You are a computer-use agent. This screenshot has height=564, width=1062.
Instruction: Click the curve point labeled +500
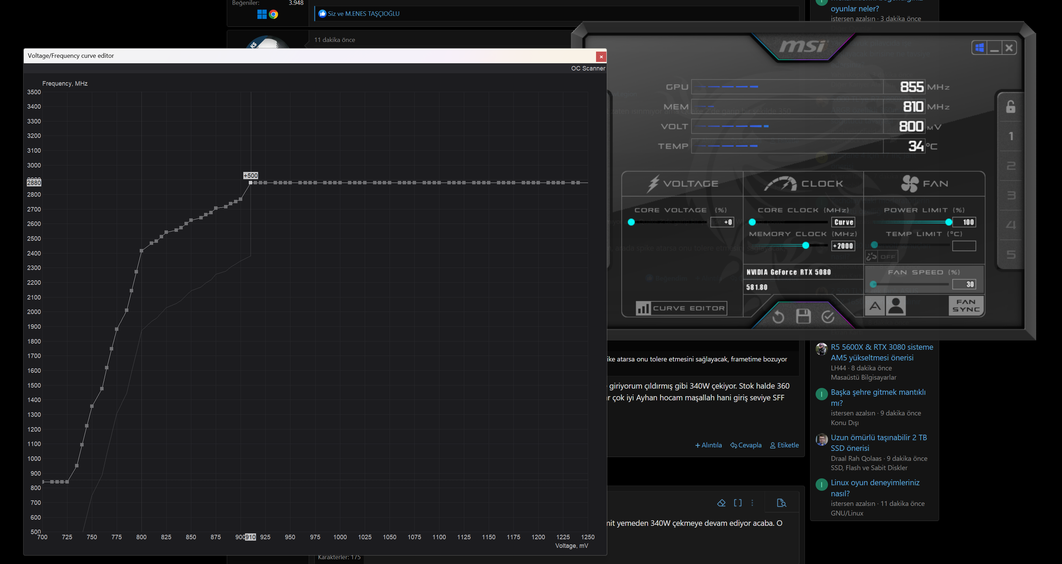point(251,183)
